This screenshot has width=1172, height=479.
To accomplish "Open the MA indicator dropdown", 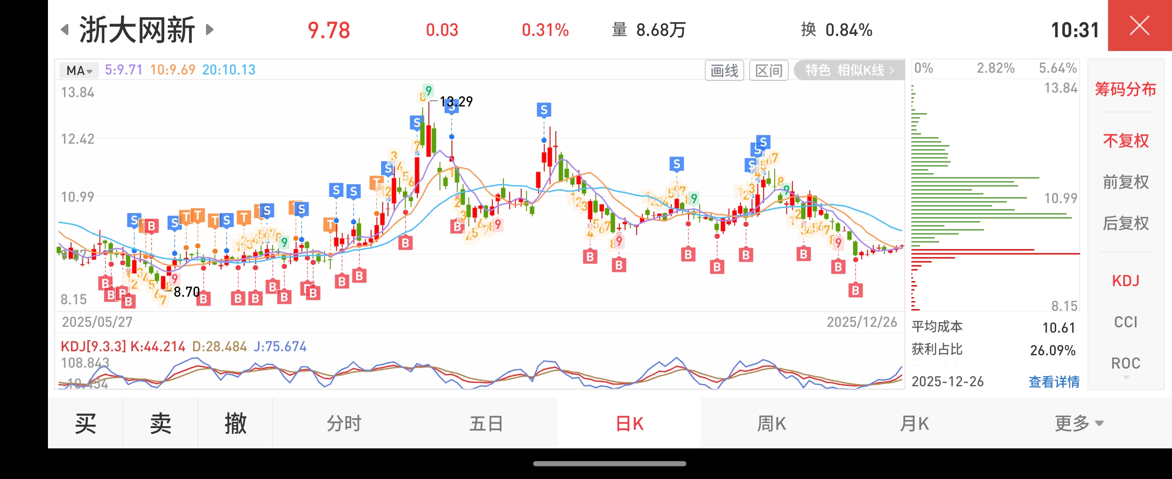I will (79, 71).
